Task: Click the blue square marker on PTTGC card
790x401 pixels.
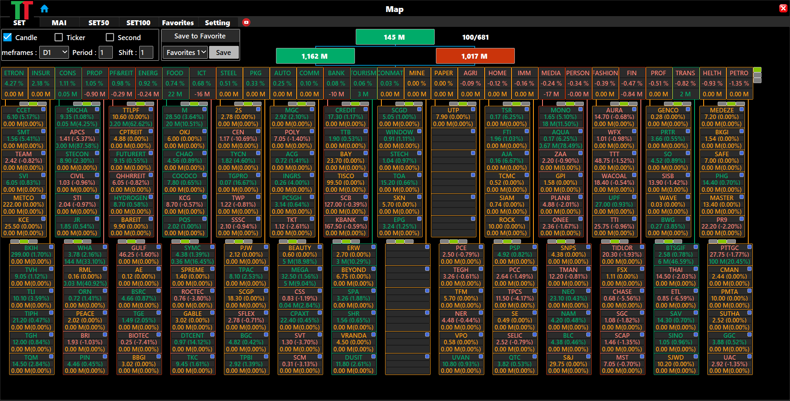Action: tap(750, 247)
